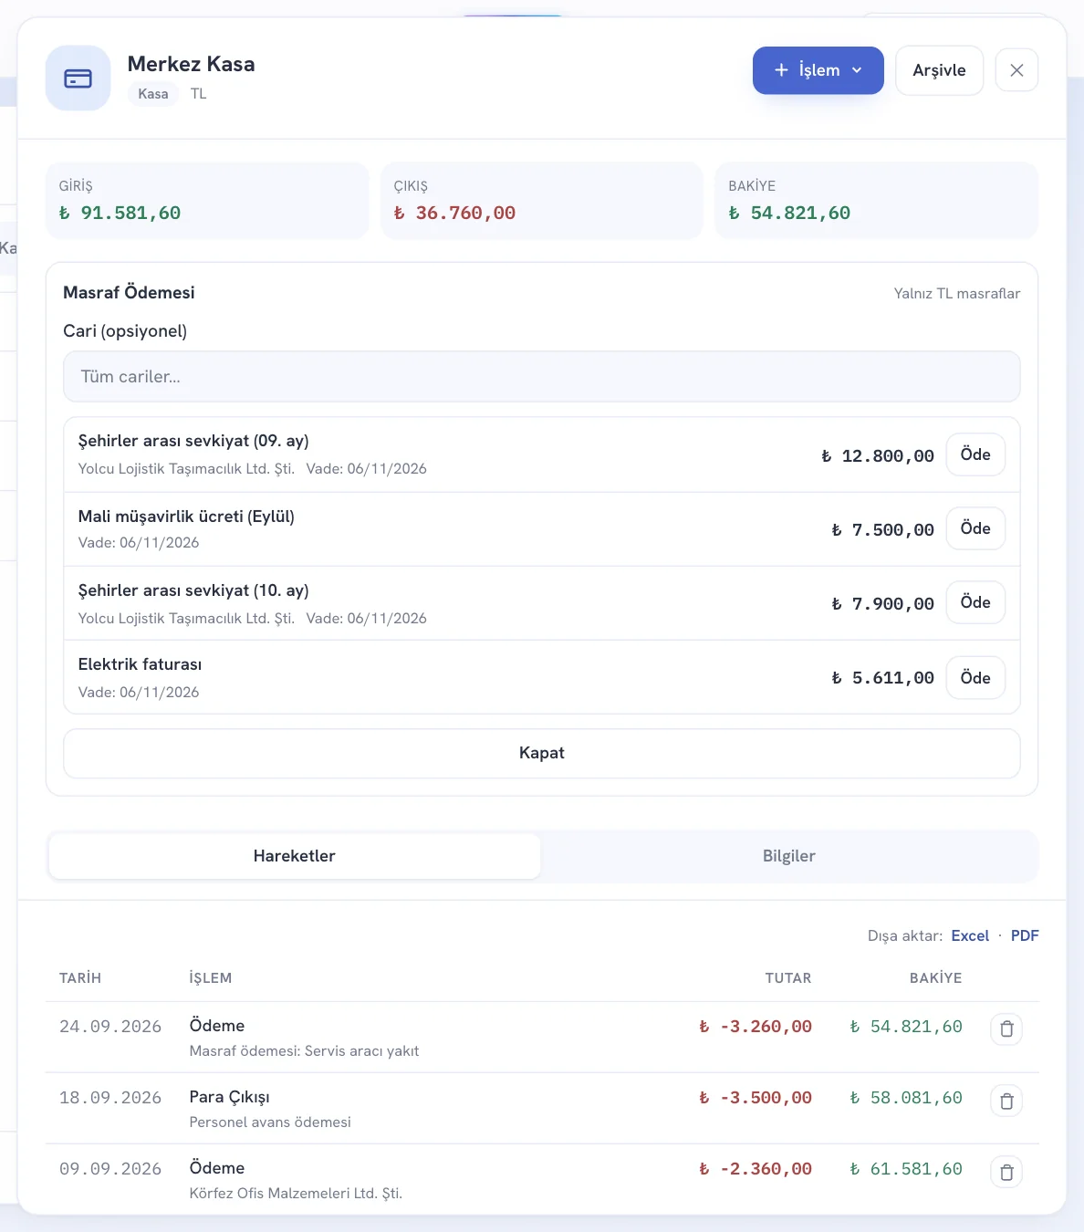Delete the 18.09.2026 Para Çıkışı transaction
1084x1232 pixels.
tap(1006, 1100)
